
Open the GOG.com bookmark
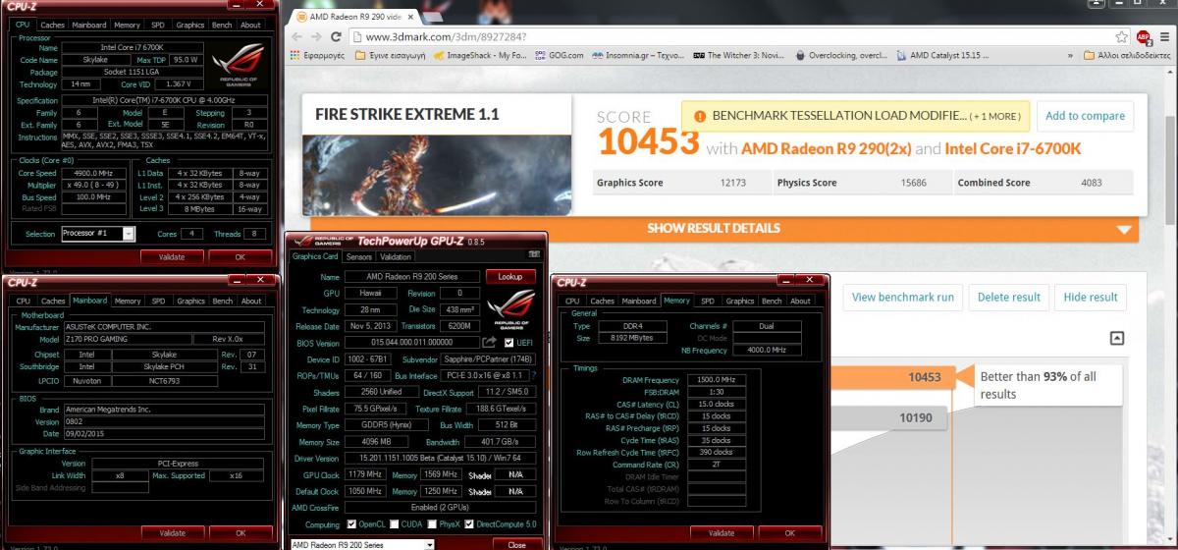pos(560,56)
